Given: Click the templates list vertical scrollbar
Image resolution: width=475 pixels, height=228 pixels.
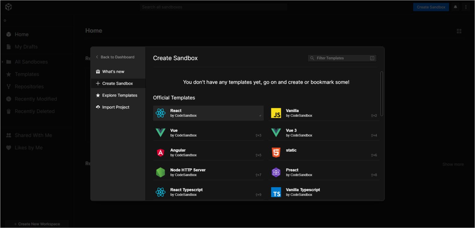Looking at the screenshot, I should coord(382,94).
